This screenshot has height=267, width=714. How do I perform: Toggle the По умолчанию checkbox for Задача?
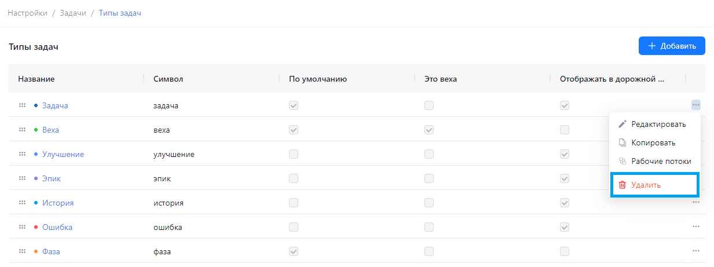pyautogui.click(x=294, y=105)
